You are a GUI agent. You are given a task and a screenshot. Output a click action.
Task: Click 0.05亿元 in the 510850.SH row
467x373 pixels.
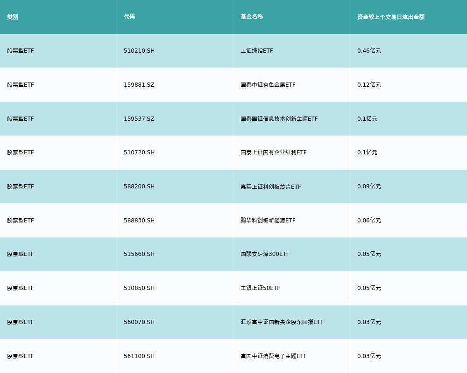click(369, 288)
